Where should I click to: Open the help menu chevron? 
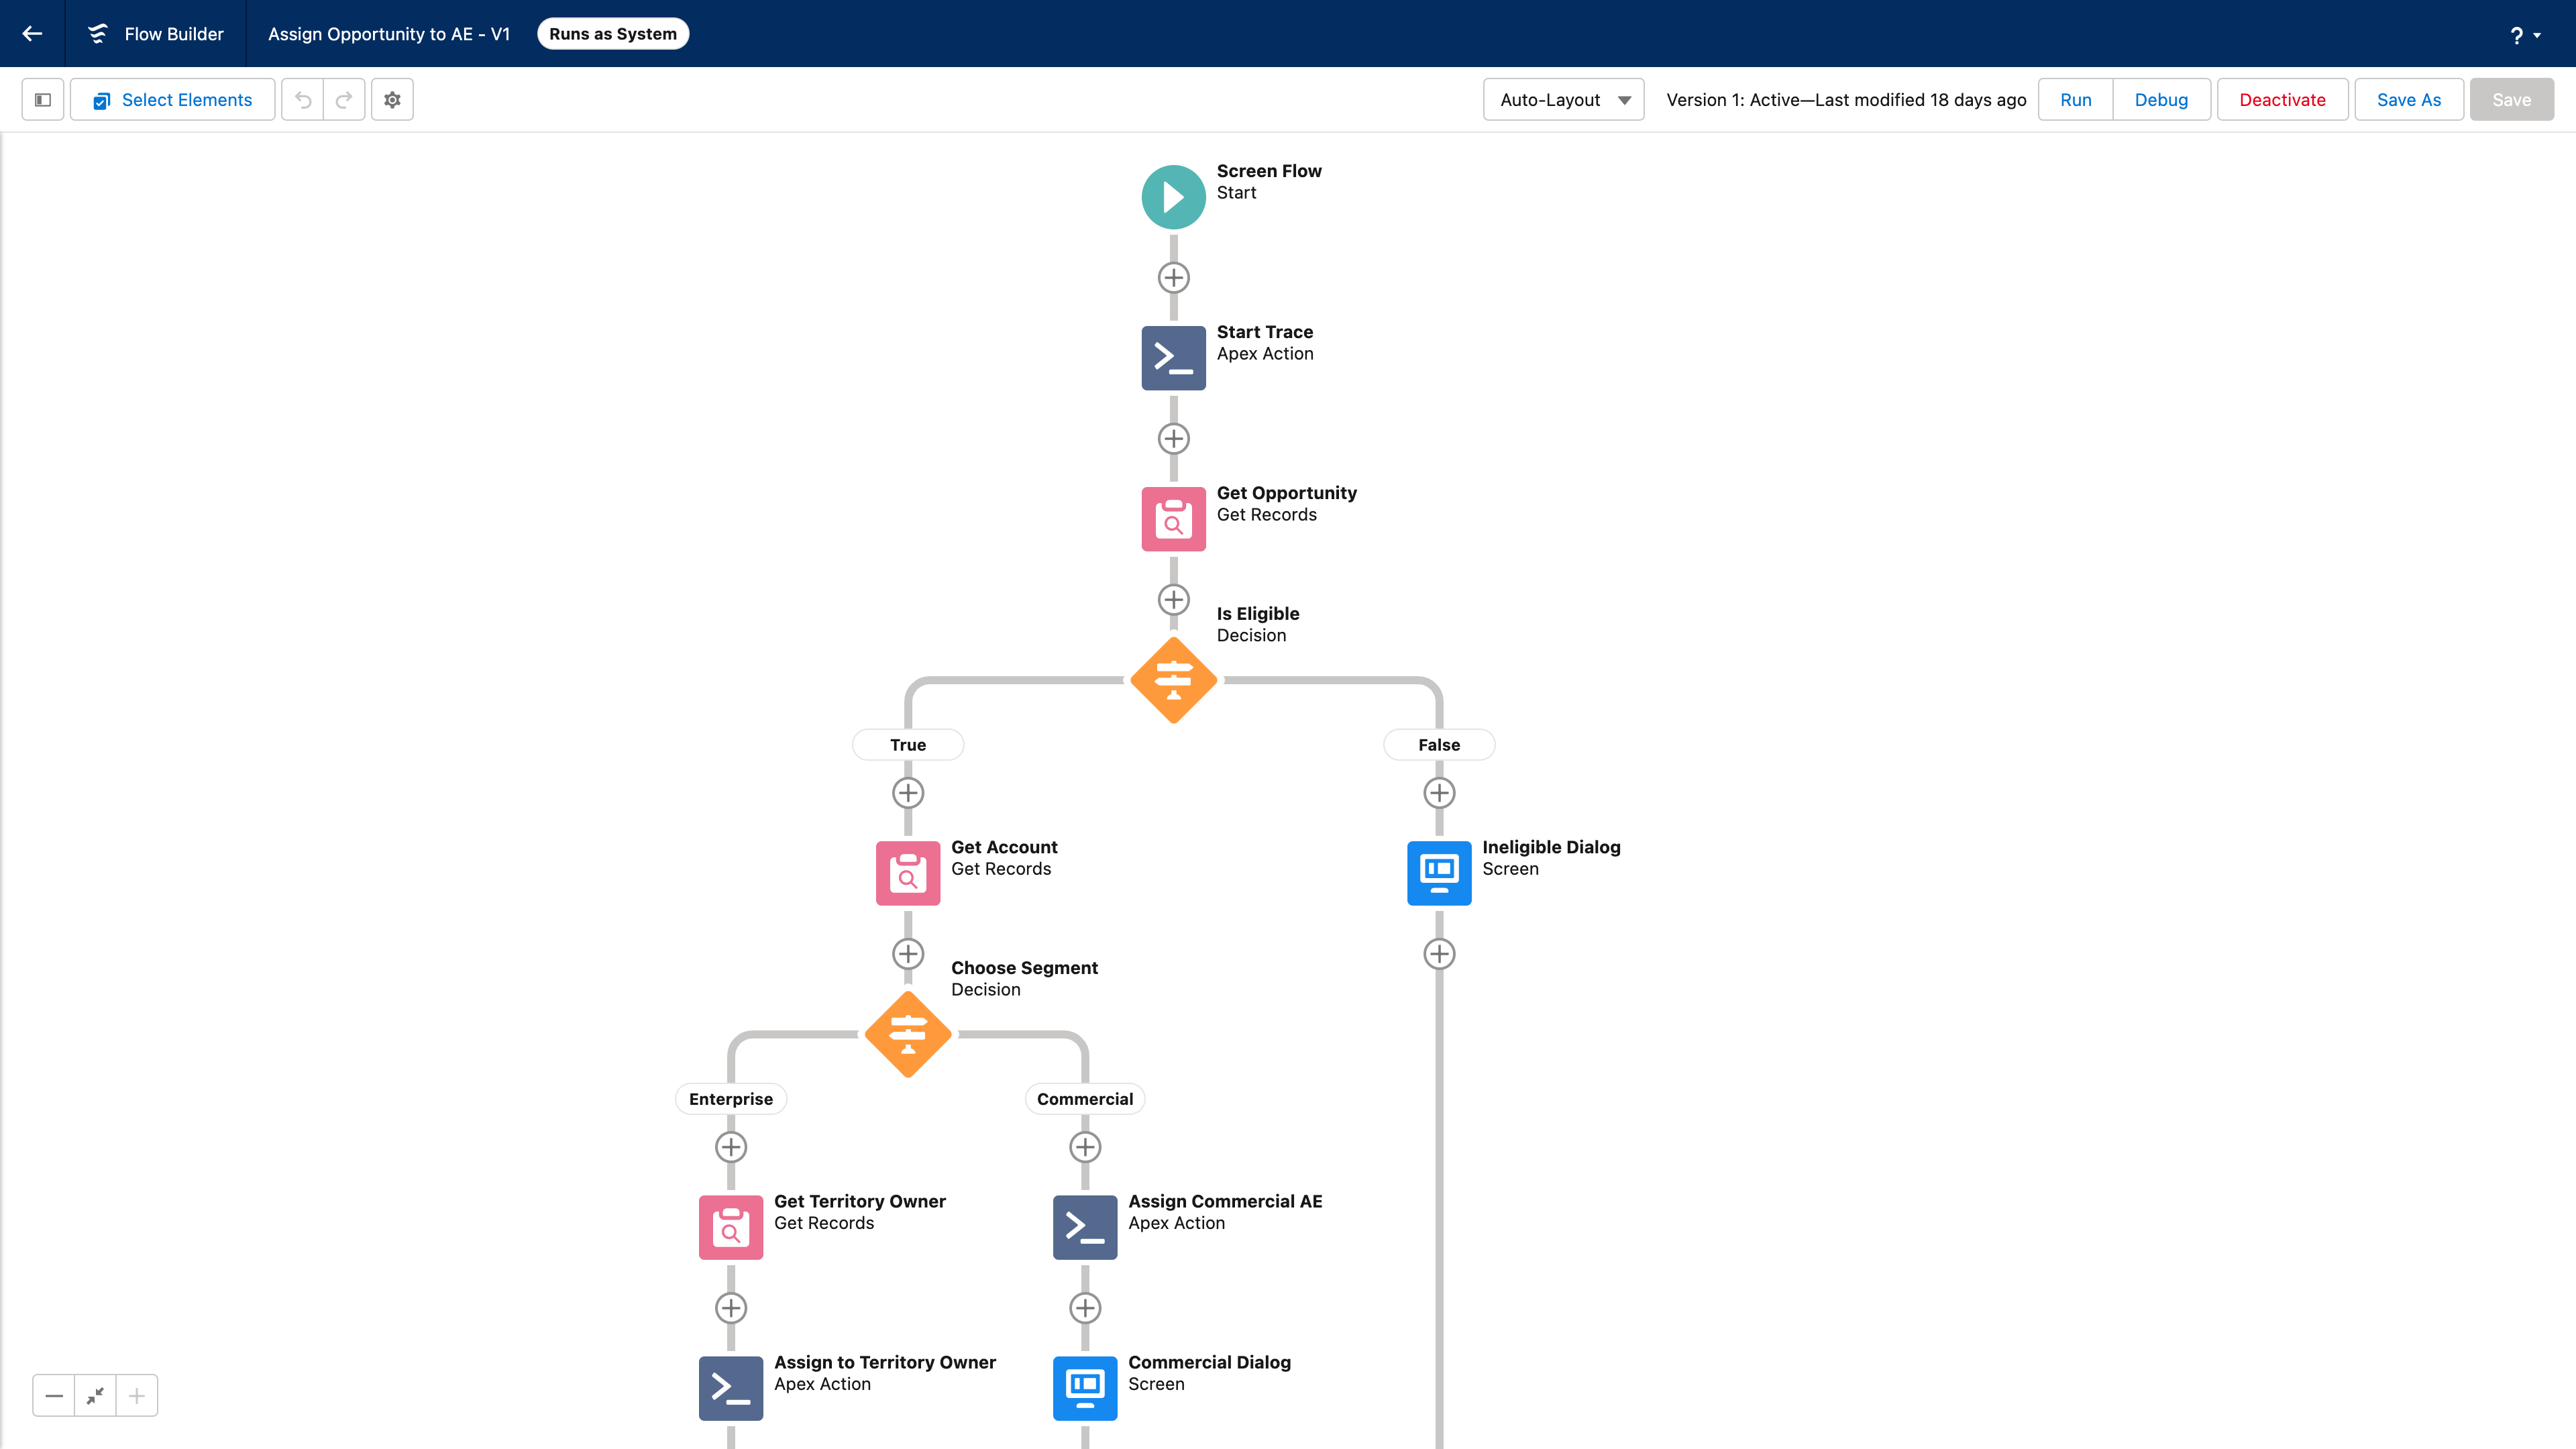2537,35
